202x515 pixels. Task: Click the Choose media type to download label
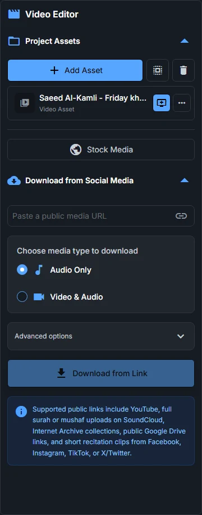pos(77,251)
